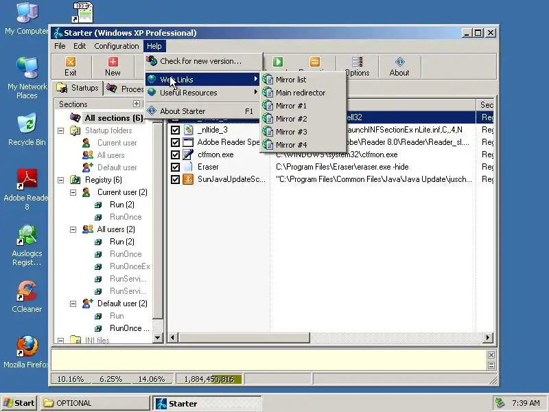Click the Eraser entry file icon
This screenshot has width=549, height=412.
pyautogui.click(x=188, y=167)
